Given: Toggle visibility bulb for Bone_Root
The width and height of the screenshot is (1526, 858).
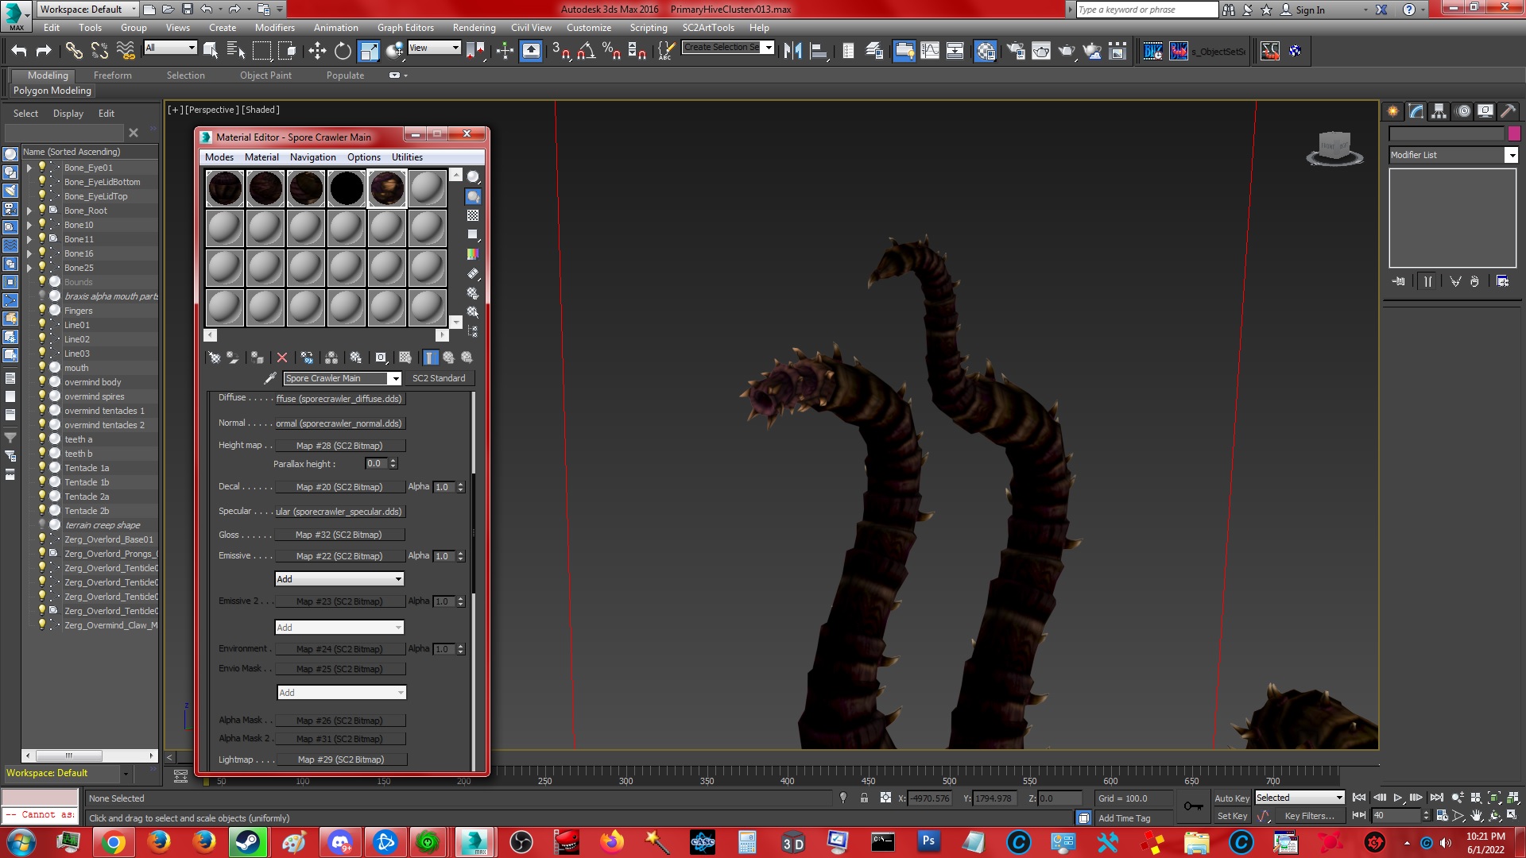Looking at the screenshot, I should click(42, 211).
